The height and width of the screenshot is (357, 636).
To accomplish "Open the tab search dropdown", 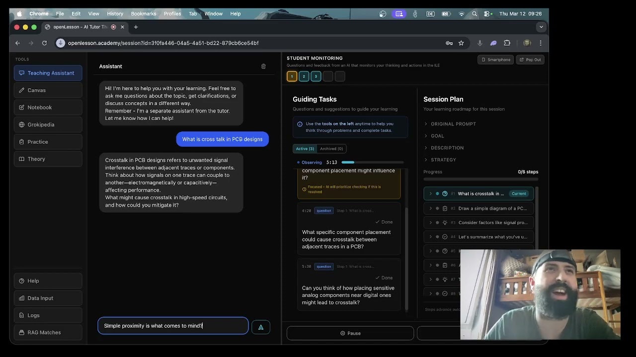I will 541,27.
